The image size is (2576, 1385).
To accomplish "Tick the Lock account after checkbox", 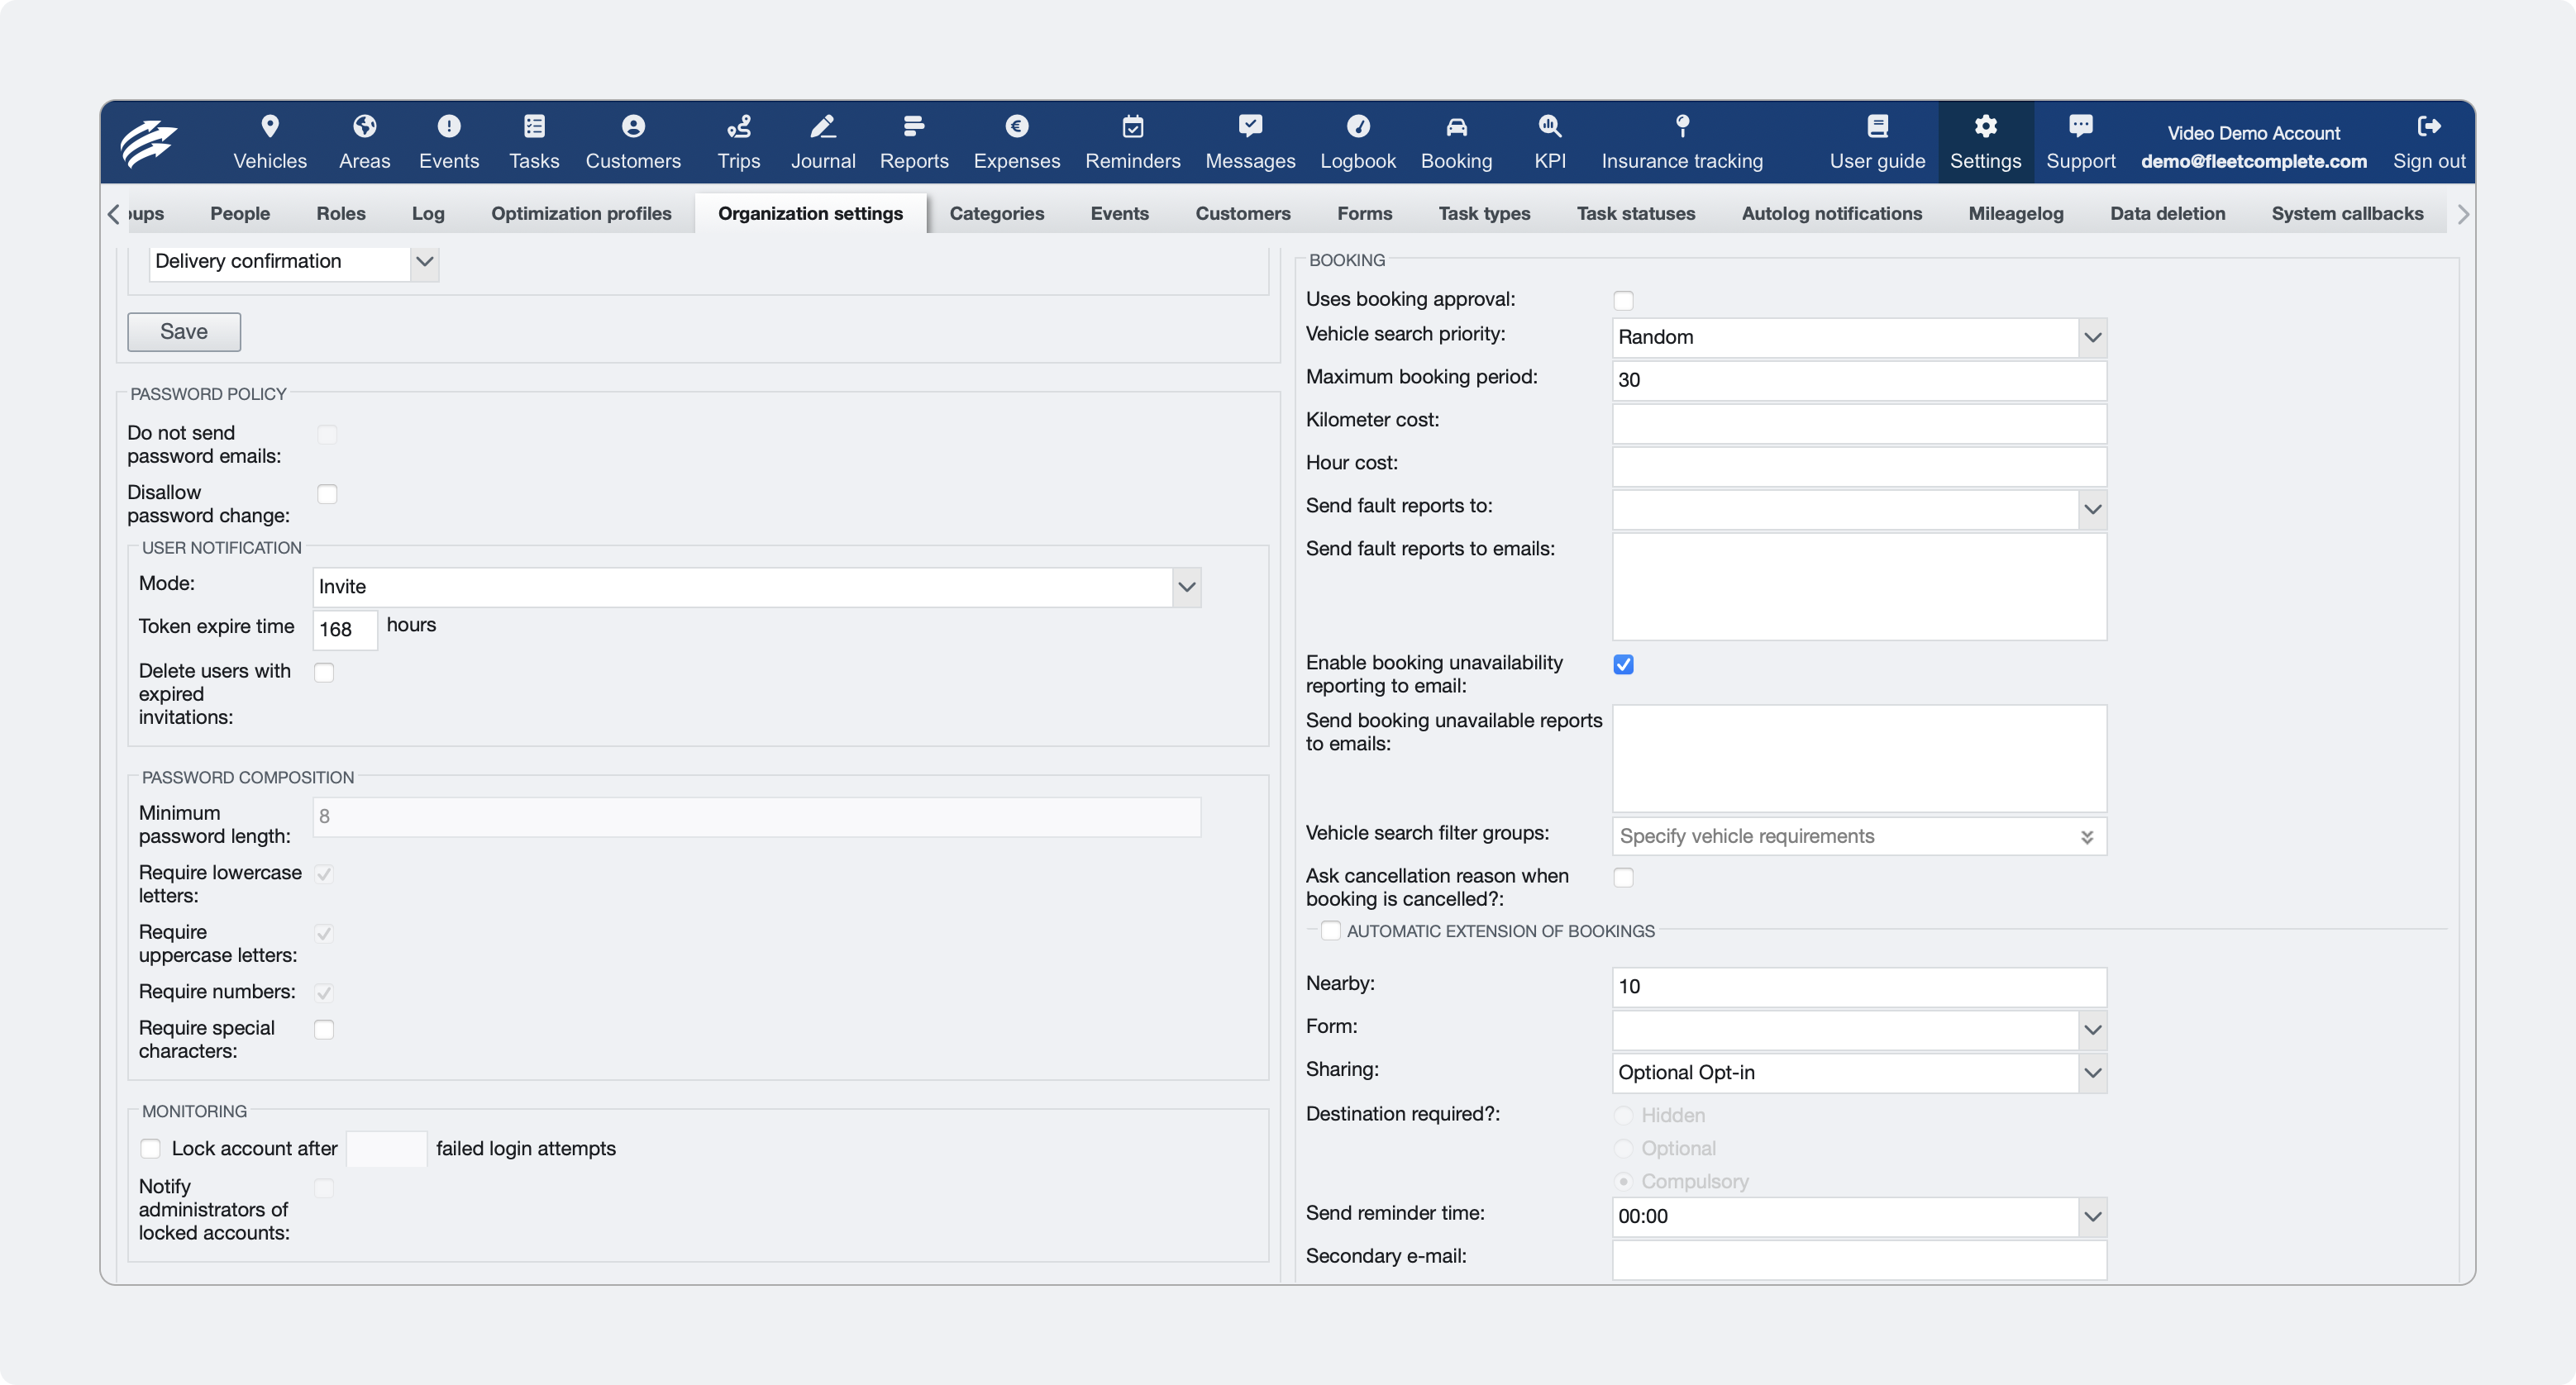I will pos(151,1148).
